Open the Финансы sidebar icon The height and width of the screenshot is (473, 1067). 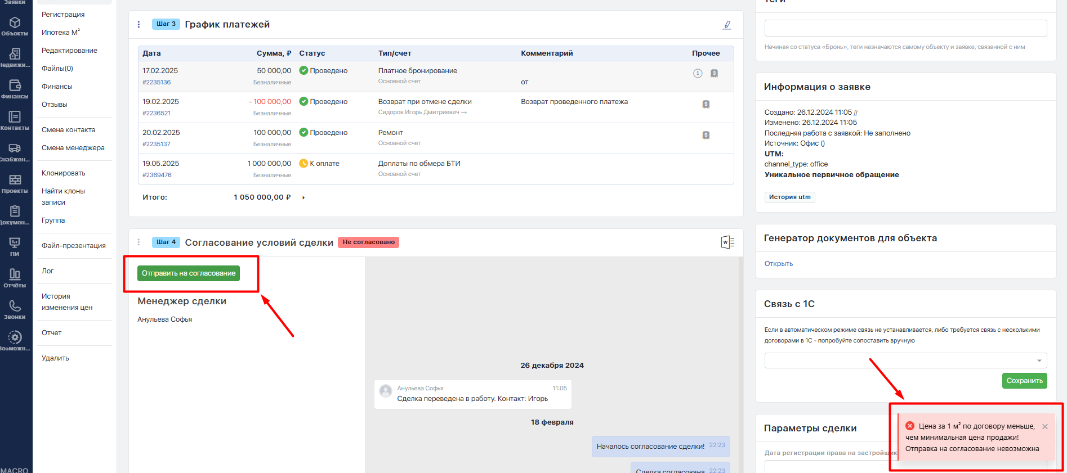pos(15,89)
